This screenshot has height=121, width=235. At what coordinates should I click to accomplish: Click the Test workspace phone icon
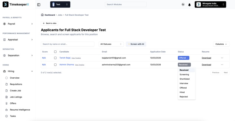(x=53, y=4)
